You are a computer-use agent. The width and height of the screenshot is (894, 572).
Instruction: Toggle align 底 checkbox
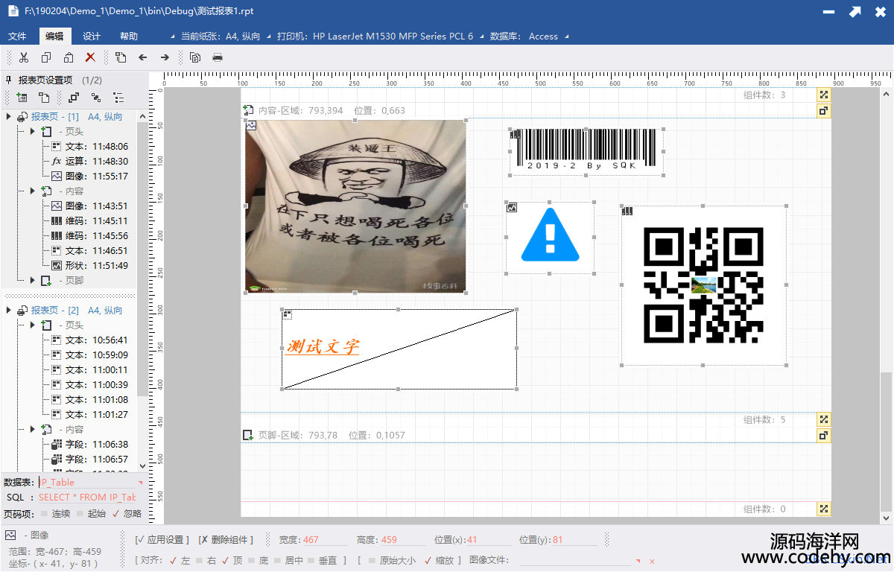[x=258, y=561]
